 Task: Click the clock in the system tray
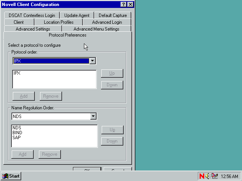(229, 176)
